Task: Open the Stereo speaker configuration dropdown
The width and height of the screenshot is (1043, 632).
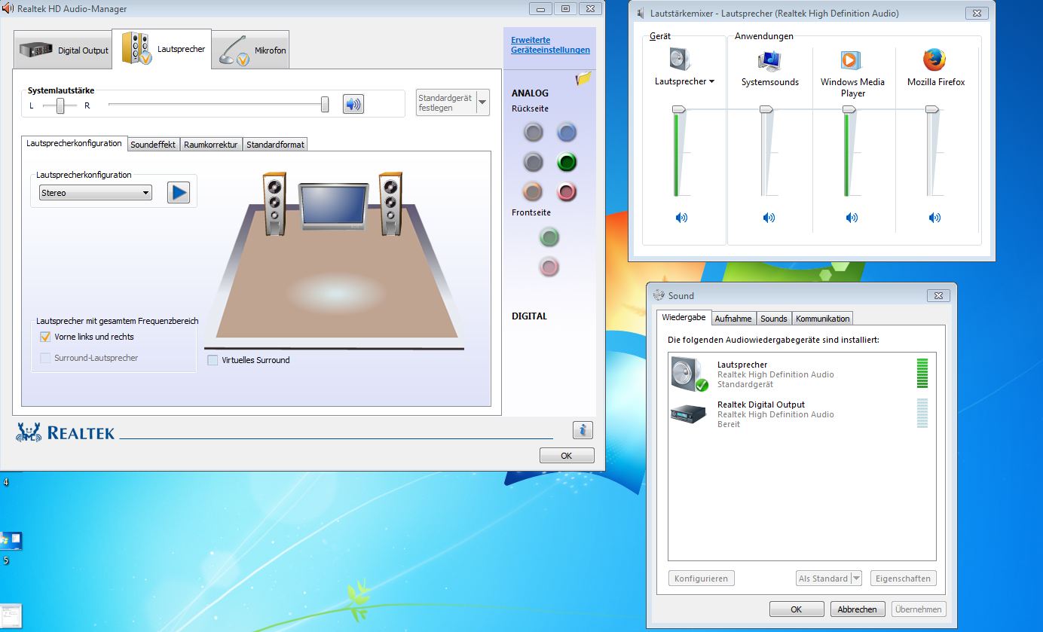Action: pos(96,193)
